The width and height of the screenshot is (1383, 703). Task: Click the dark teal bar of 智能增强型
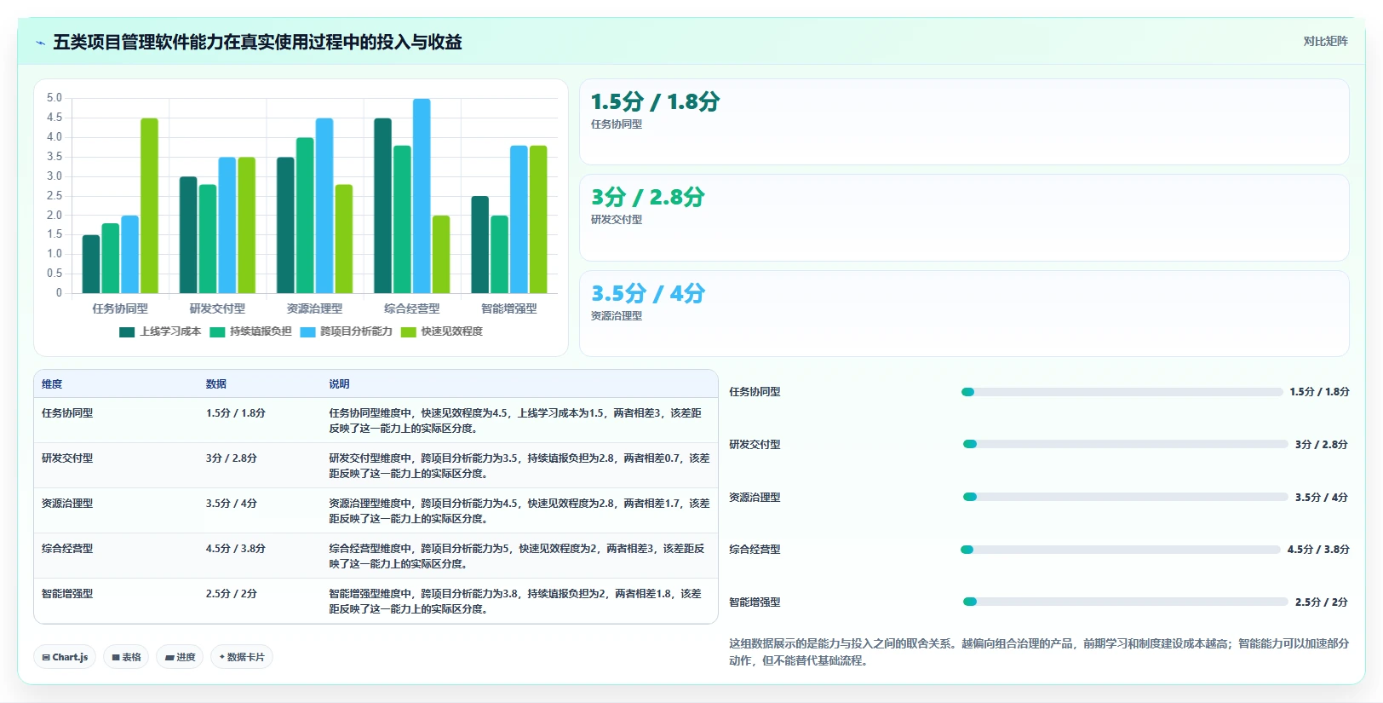pos(480,245)
